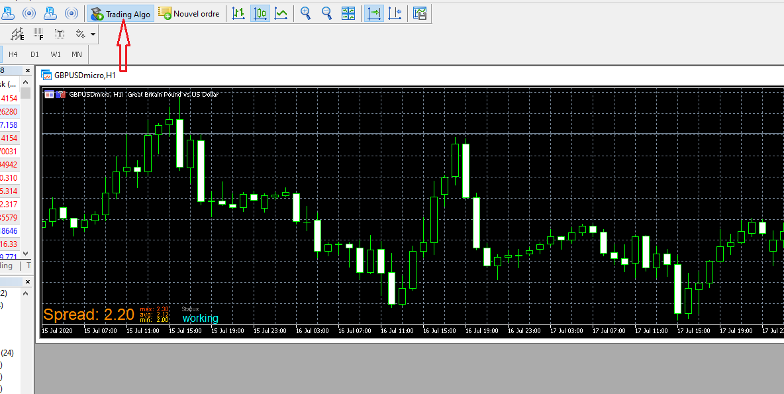Select the shapes objects tool icon
Image resolution: width=784 pixels, height=394 pixels.
[80, 34]
